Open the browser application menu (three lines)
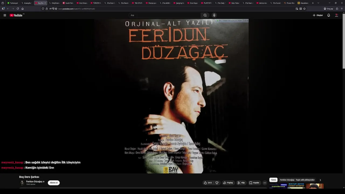 (342, 9)
